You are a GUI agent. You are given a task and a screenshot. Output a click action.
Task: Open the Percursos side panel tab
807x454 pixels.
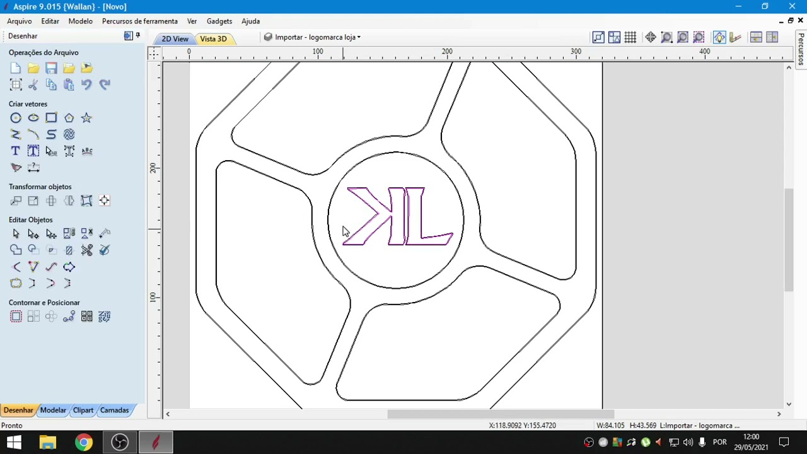[x=801, y=49]
